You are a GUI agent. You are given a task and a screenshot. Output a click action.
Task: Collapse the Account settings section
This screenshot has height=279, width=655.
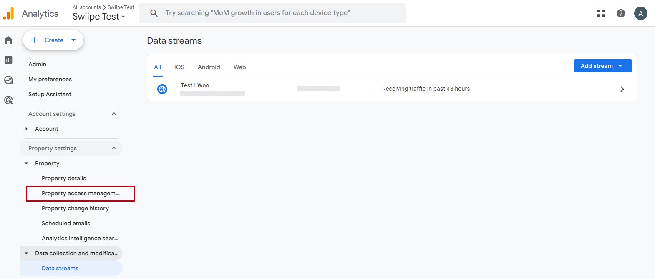(114, 114)
